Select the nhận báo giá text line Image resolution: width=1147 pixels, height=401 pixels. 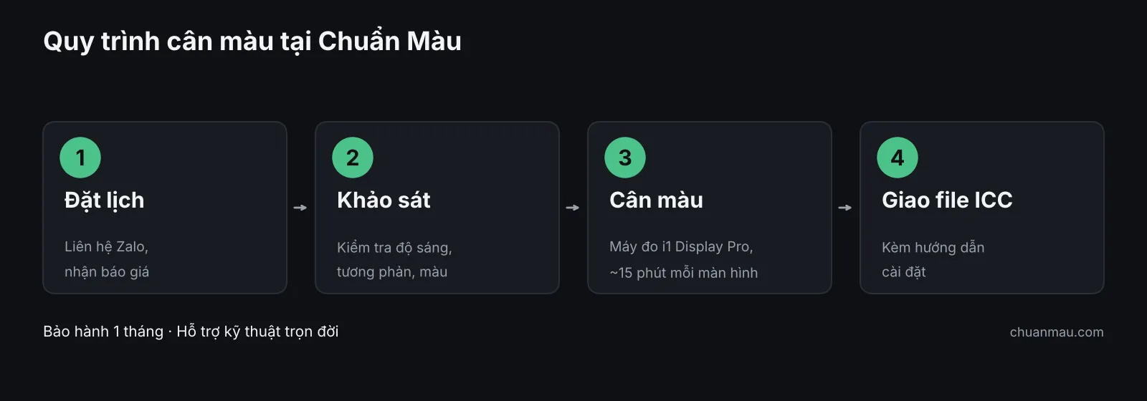[107, 272]
